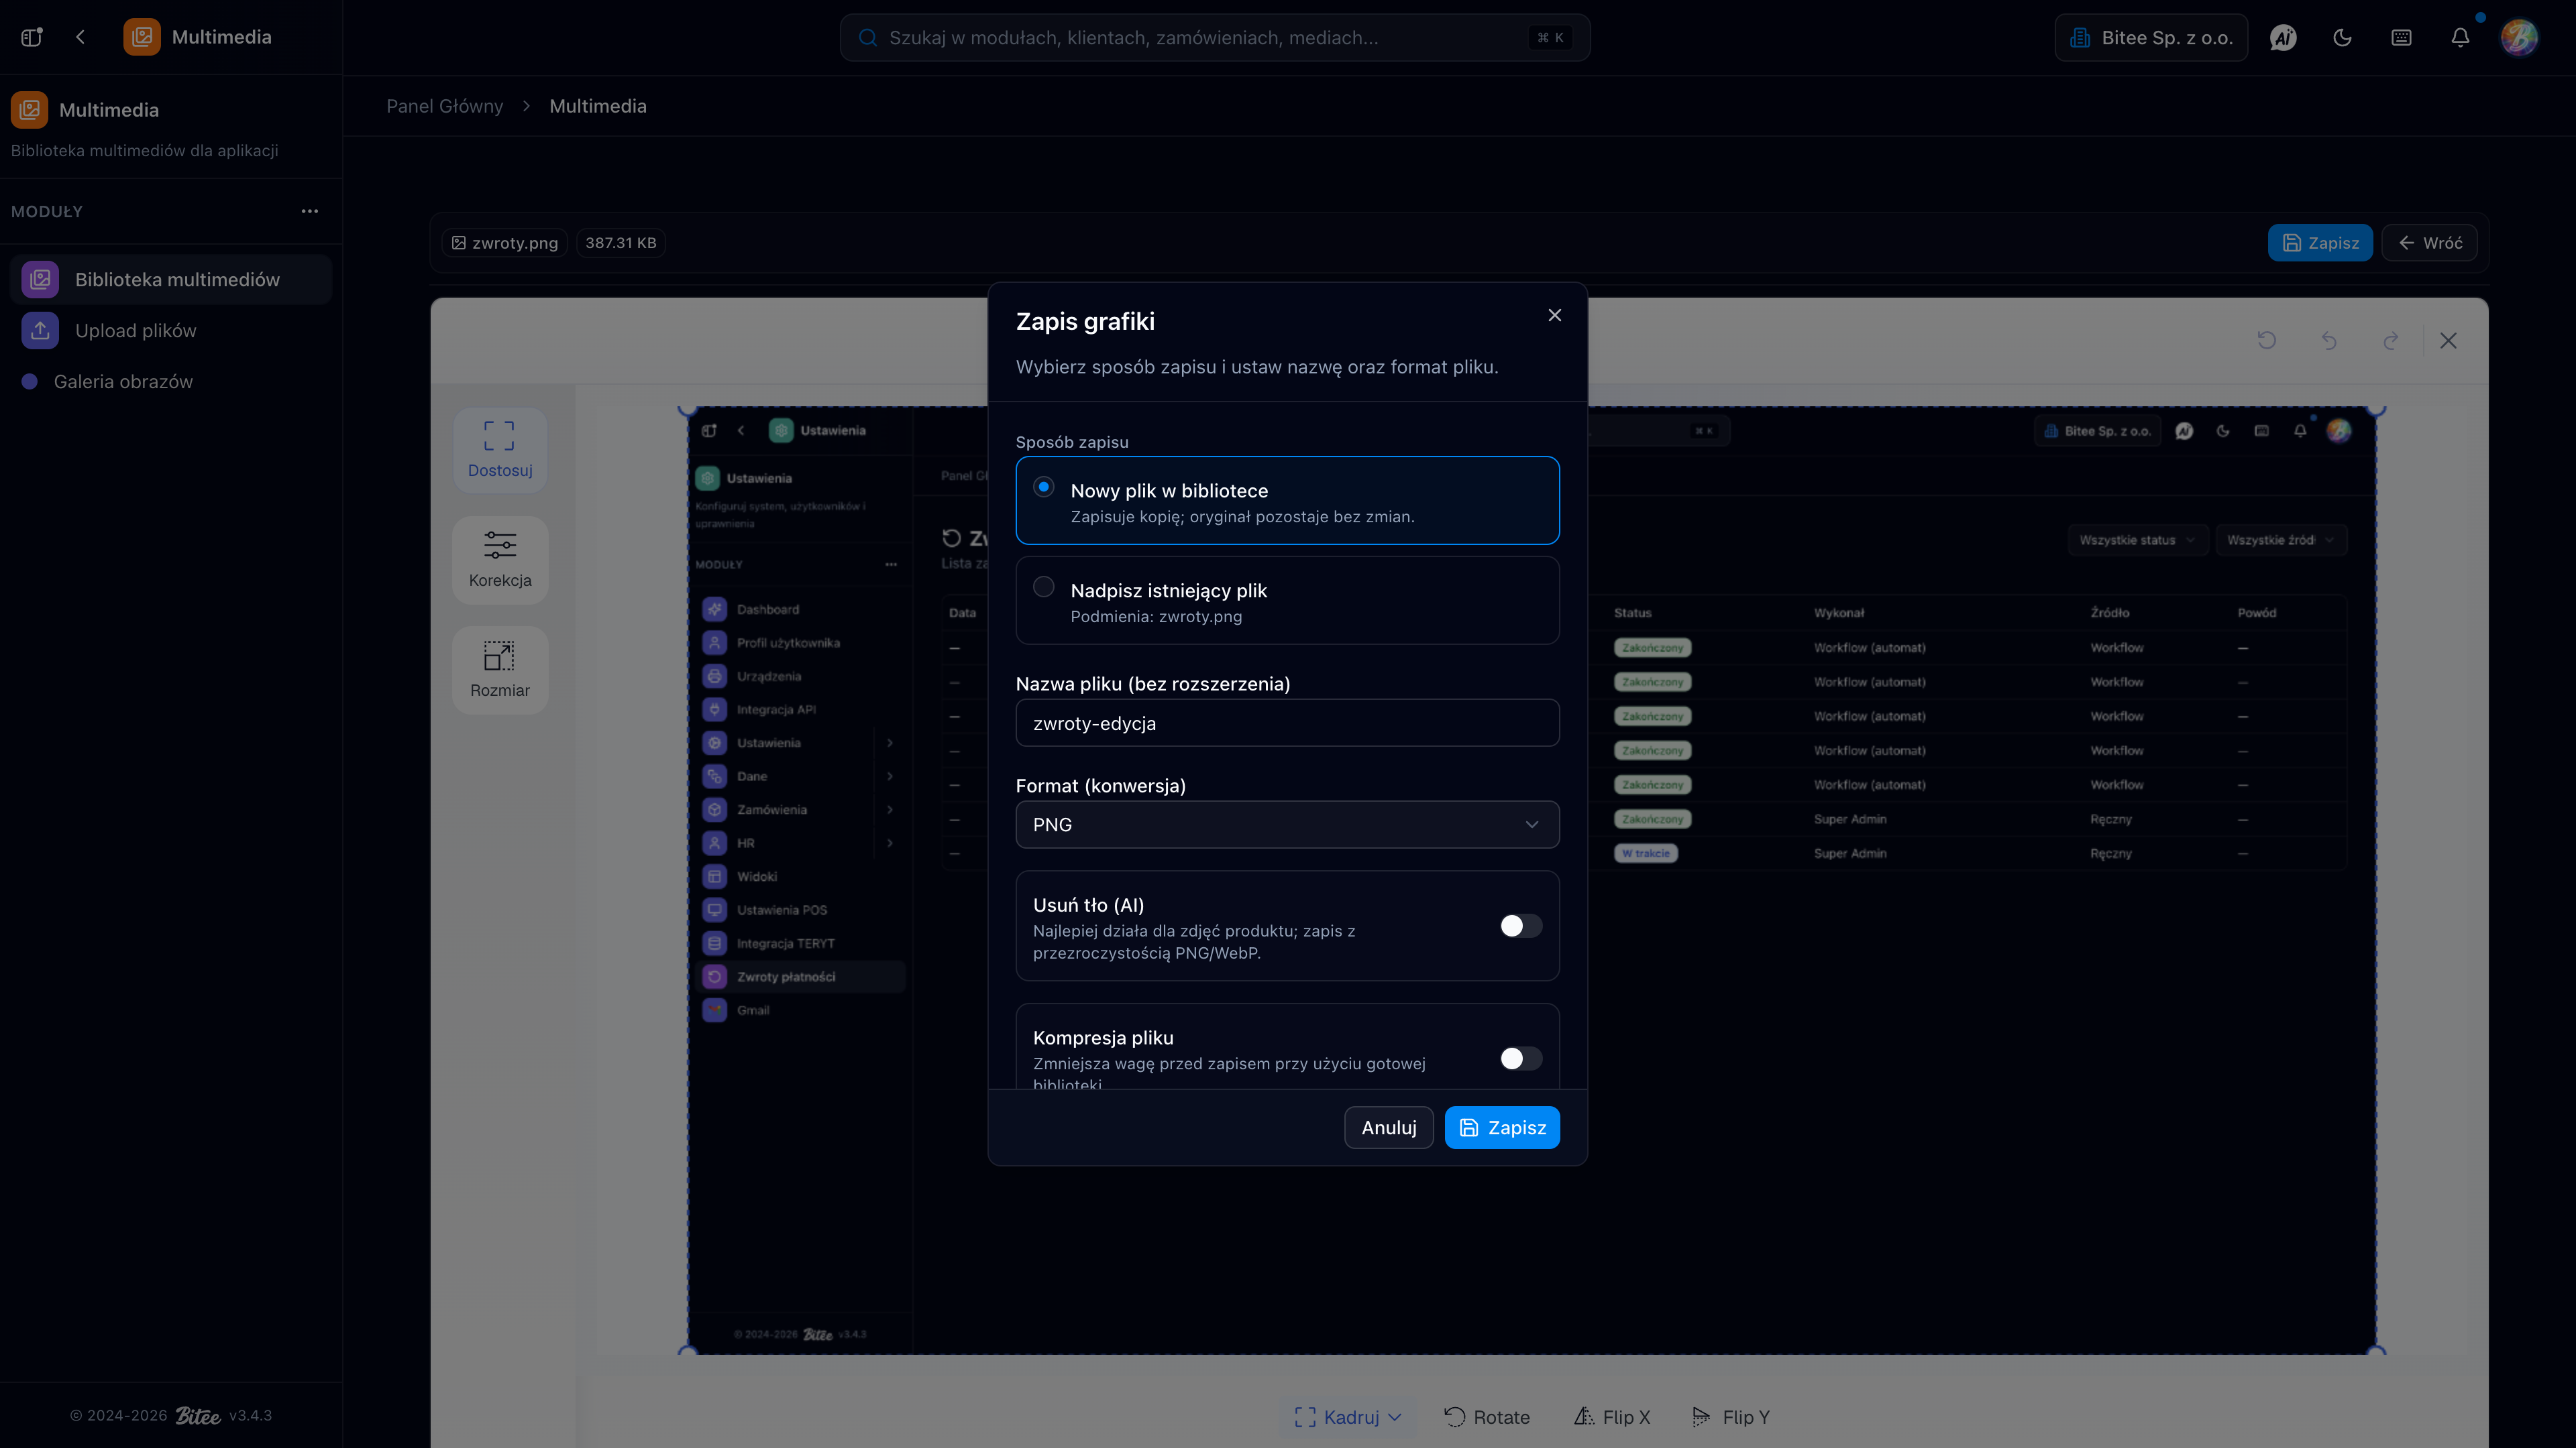
Task: Expand the Kadruj crop dropdown
Action: pyautogui.click(x=1348, y=1417)
